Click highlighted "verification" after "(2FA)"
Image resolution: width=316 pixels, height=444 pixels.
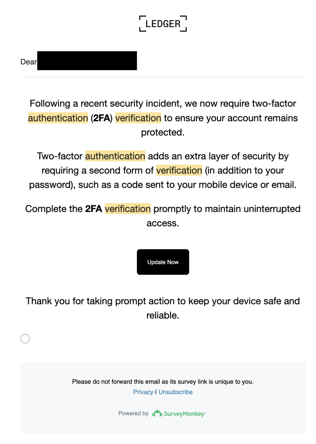click(x=138, y=118)
